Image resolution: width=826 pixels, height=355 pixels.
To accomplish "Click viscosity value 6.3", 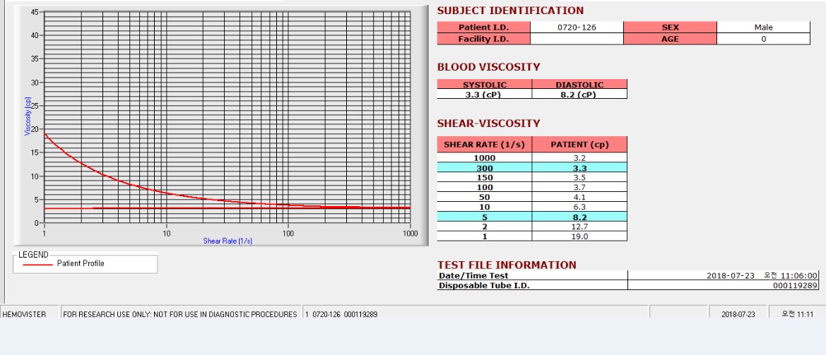I will point(579,207).
